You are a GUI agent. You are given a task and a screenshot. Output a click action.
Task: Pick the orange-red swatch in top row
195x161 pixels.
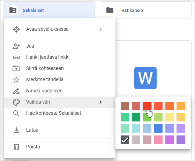(158, 106)
